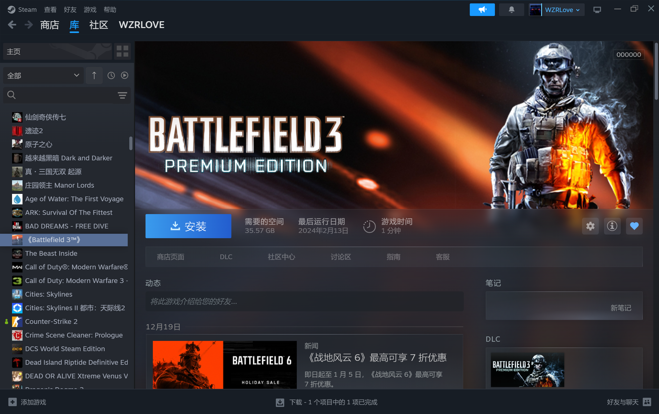Viewport: 659px width, 414px height.
Task: Toggle Battlefield 3 favorite heart
Action: click(x=634, y=226)
